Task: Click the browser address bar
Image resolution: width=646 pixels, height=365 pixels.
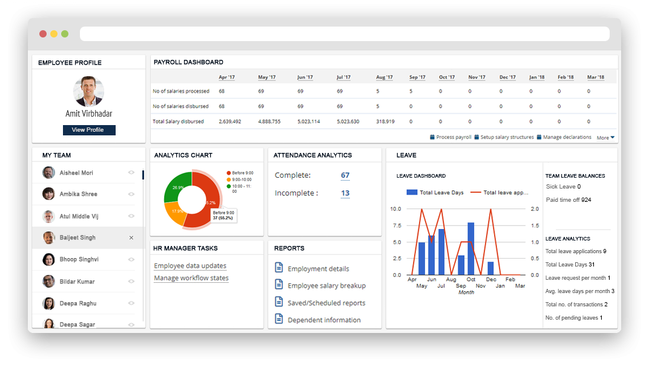Action: (x=344, y=34)
